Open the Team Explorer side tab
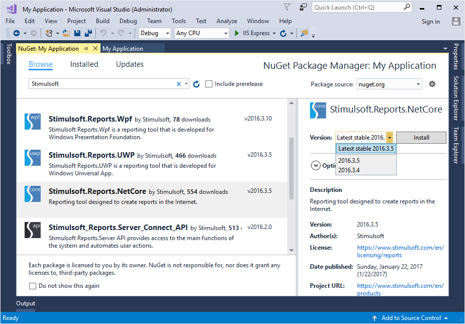The image size is (465, 324). pos(456,145)
